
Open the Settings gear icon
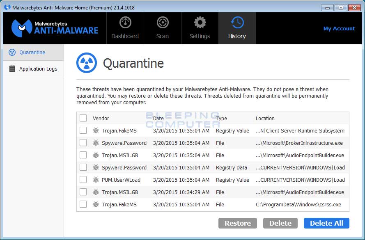click(x=200, y=23)
